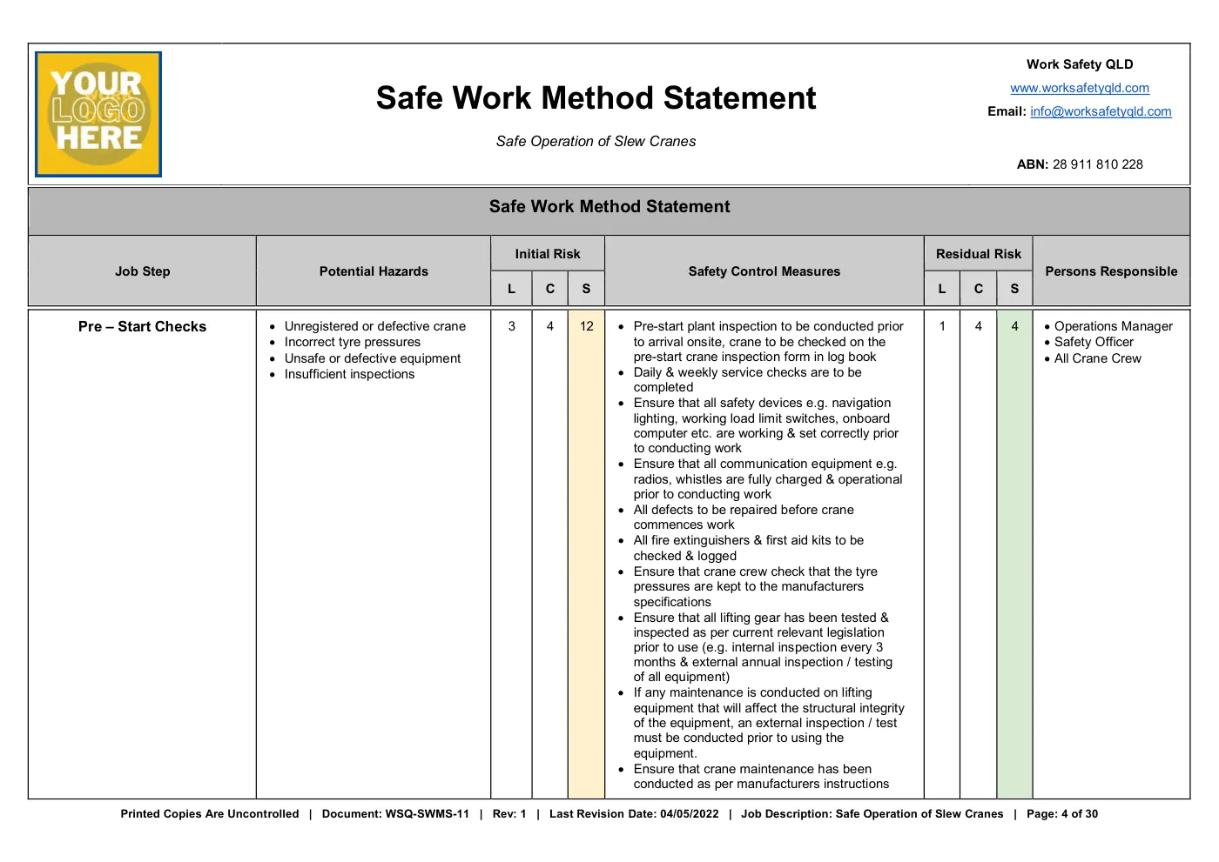Viewport: 1219px width, 862px height.
Task: Click the 'Incorrect tyre pressures' hazard
Action: (353, 342)
